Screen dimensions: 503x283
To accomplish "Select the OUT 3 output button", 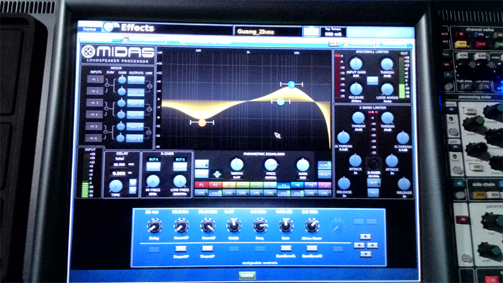I will 135,103.
